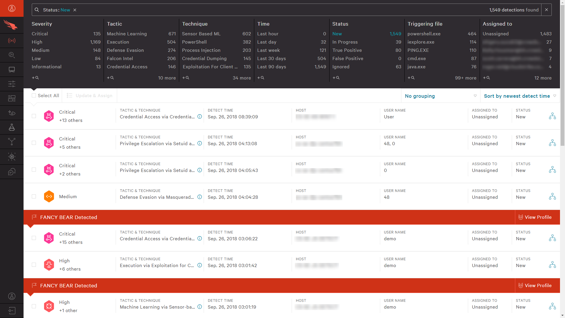Screen dimensions: 565x318
Task: Click info icon beside Defense Evasion via Masquerading
Action: pos(200,197)
